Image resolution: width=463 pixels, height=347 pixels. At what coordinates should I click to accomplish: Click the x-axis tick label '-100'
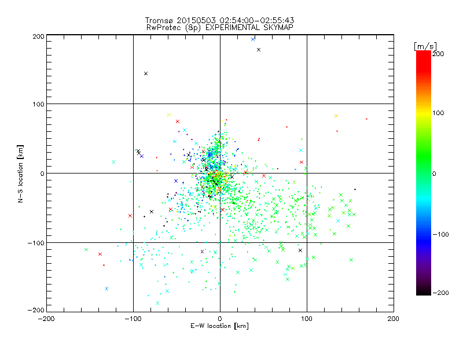point(133,319)
